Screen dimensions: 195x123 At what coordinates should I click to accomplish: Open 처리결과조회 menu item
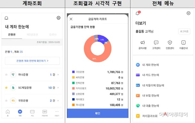pyautogui.click(x=146, y=116)
